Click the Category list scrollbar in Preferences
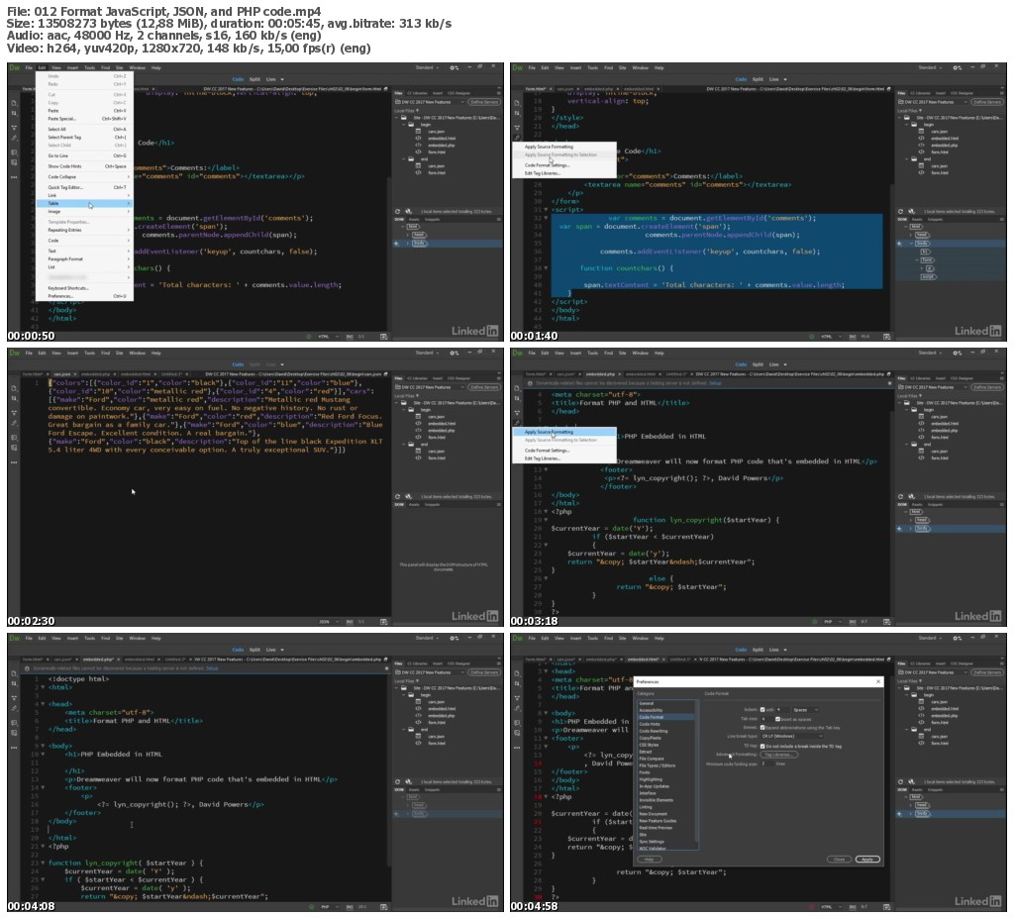Image resolution: width=1014 pixels, height=918 pixels. click(697, 772)
